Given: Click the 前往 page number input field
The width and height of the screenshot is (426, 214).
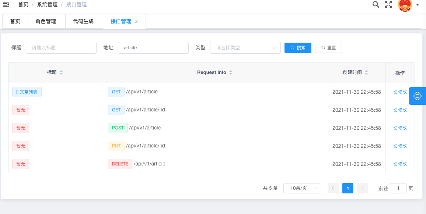Looking at the screenshot, I should click(398, 188).
